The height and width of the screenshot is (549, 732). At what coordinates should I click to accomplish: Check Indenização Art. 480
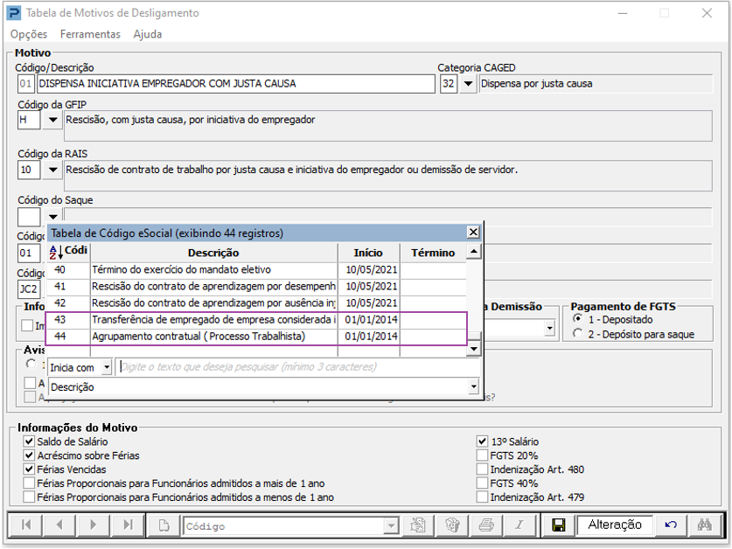tap(482, 469)
